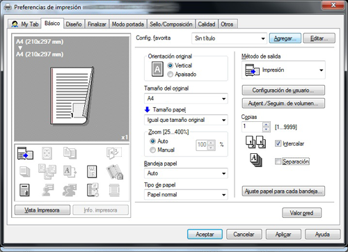Open the Método de salida dropdown
Viewport: 348px width, 252px height.
tap(283, 70)
